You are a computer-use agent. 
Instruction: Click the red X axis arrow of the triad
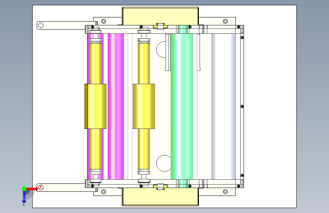(32, 189)
